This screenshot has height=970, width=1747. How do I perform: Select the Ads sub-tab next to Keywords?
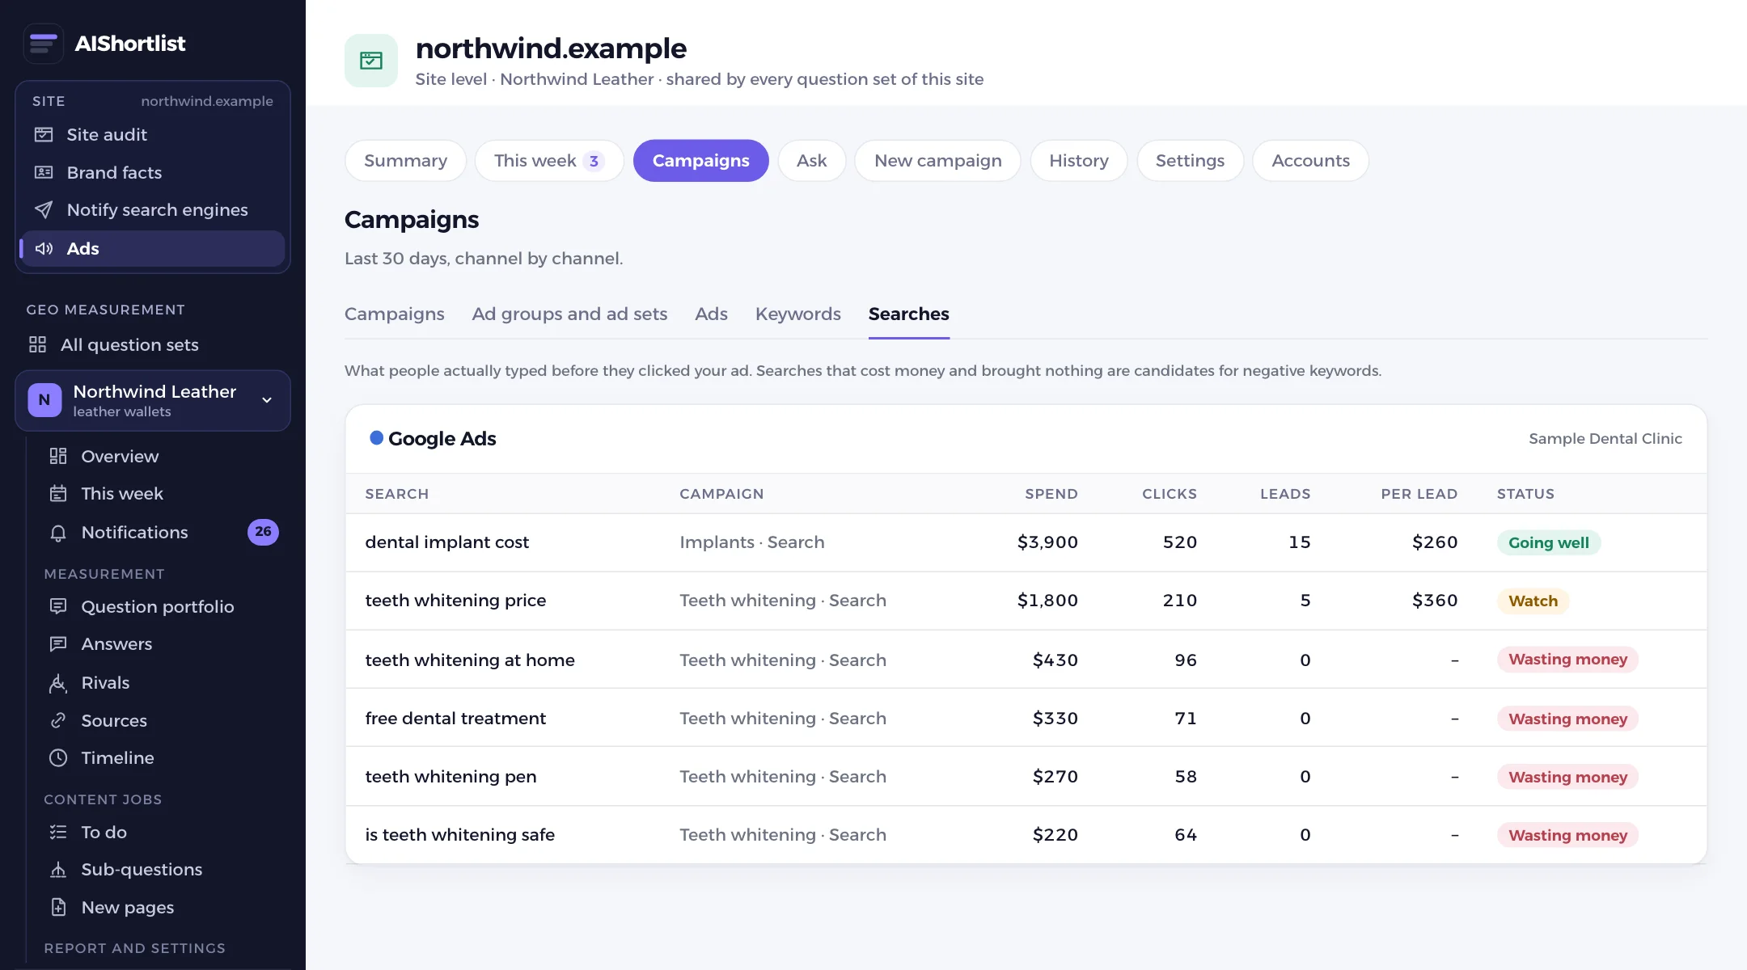click(712, 314)
